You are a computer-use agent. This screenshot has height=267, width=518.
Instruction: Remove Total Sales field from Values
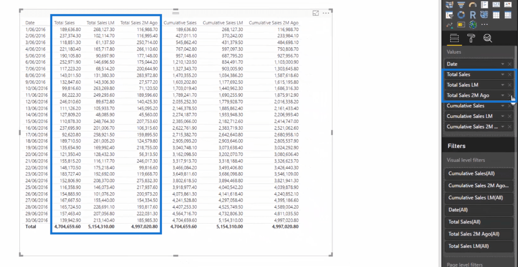click(x=510, y=75)
